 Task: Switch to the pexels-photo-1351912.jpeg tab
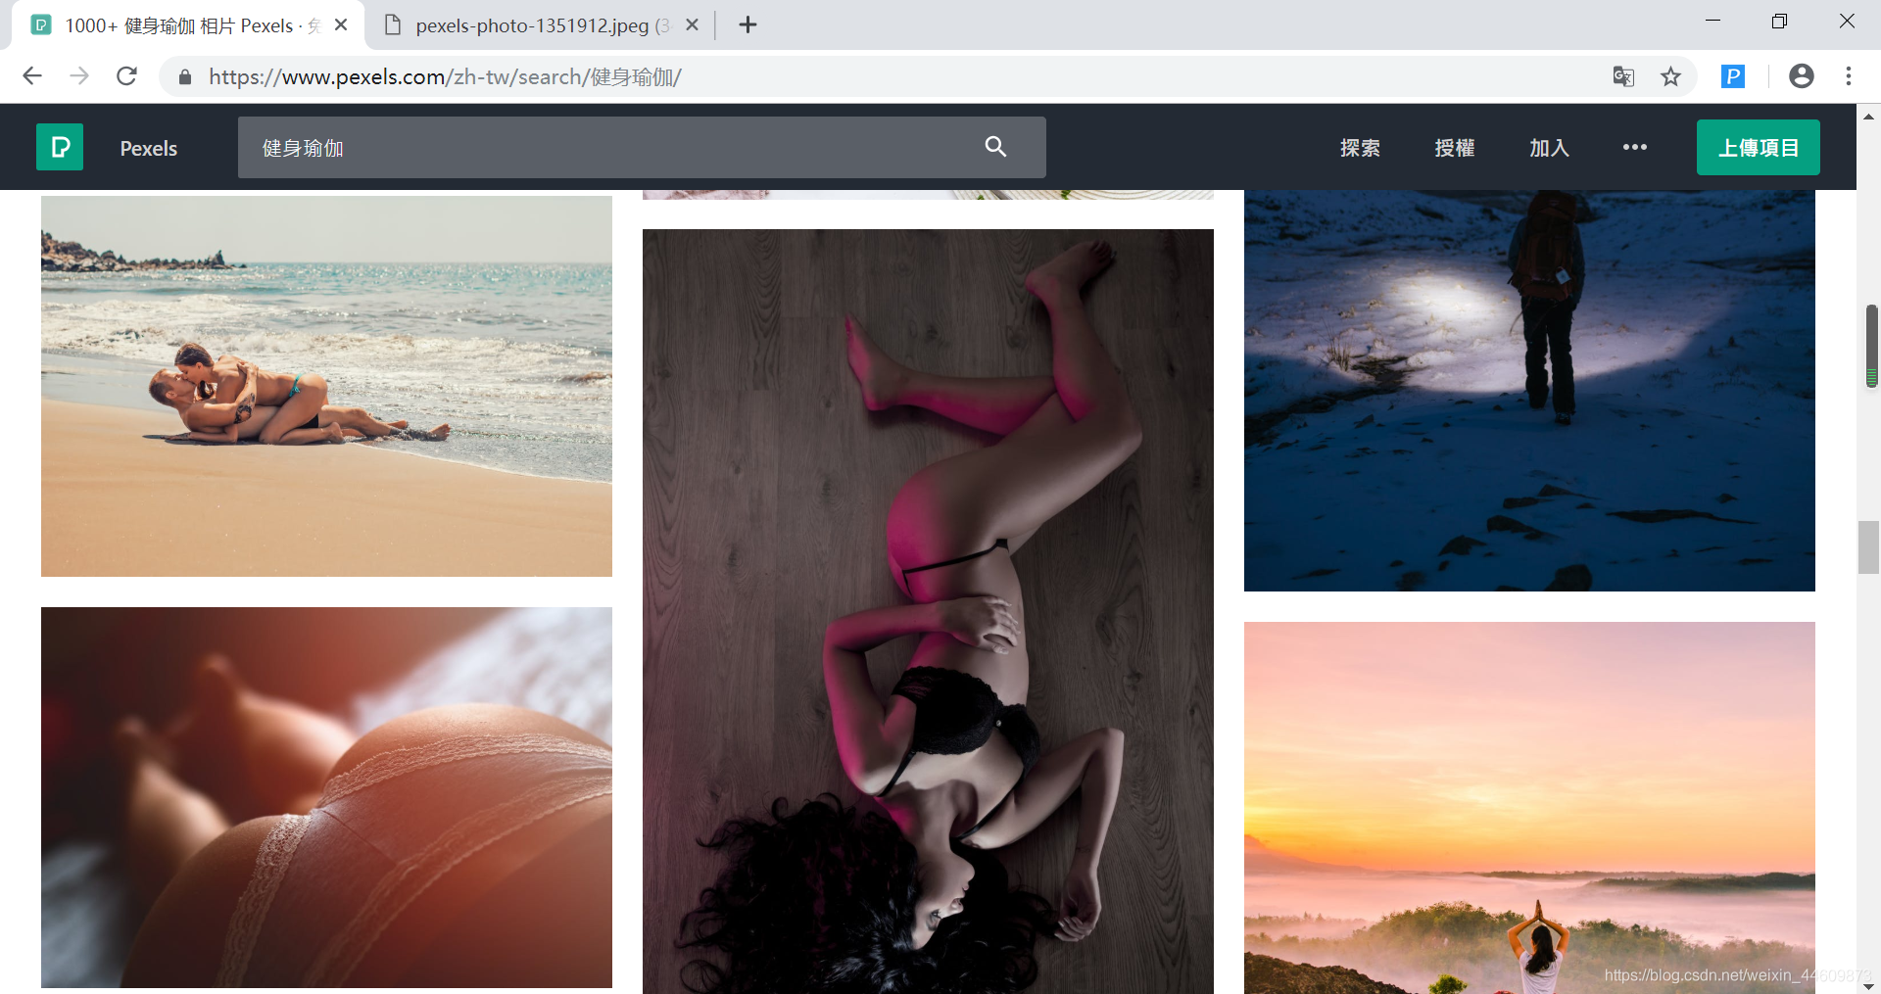(x=540, y=25)
